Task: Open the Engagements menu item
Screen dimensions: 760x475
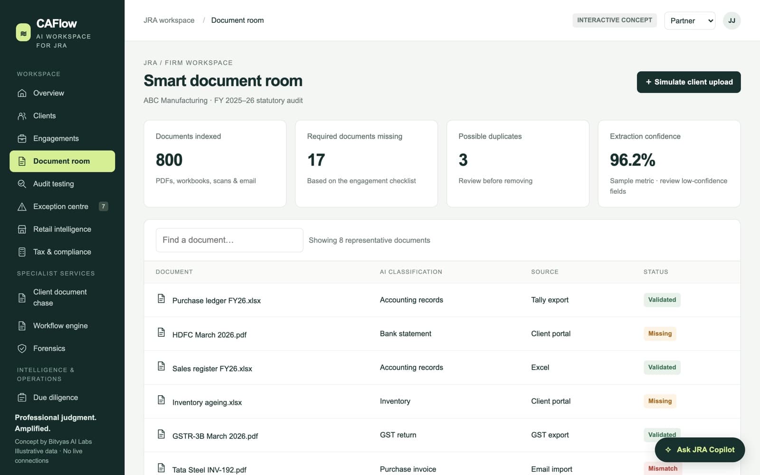Action: (62, 139)
